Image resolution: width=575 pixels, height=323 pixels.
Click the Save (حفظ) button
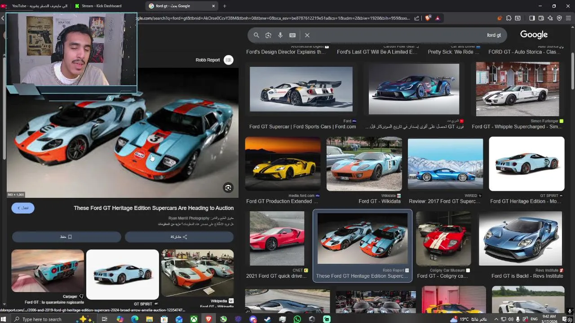(x=66, y=236)
